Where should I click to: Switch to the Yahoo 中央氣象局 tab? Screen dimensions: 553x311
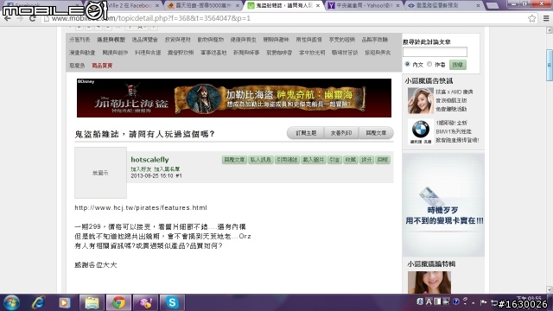tap(364, 6)
